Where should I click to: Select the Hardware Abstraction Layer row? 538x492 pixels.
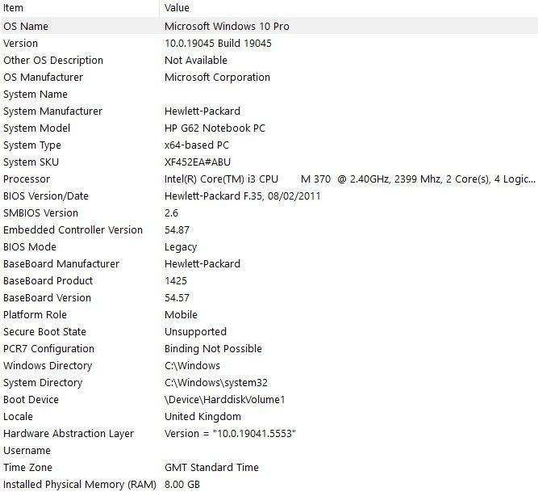click(269, 434)
